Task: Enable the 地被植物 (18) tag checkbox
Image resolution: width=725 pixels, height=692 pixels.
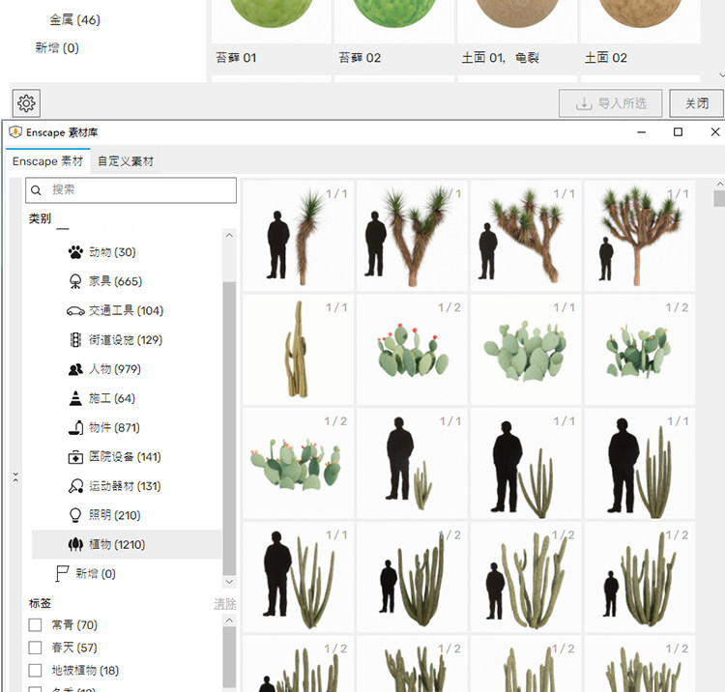Action: coord(35,671)
